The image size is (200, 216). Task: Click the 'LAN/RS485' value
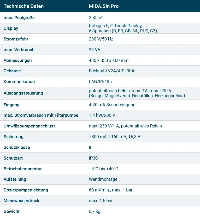(100, 81)
